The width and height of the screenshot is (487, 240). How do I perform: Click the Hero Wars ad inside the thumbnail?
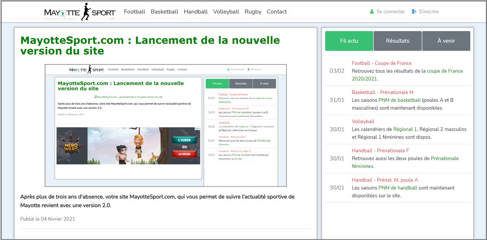pyautogui.click(x=128, y=146)
